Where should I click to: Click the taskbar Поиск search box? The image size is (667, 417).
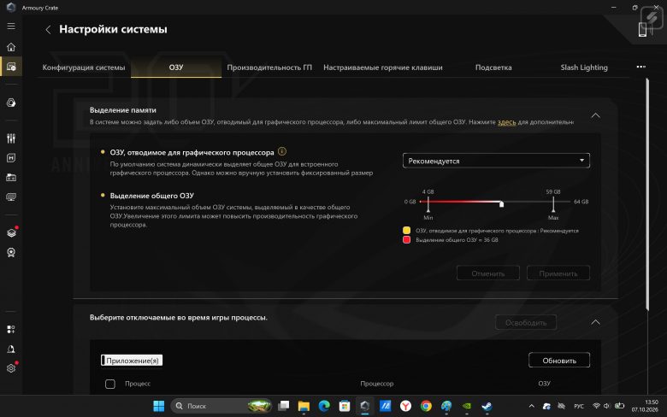(221, 407)
